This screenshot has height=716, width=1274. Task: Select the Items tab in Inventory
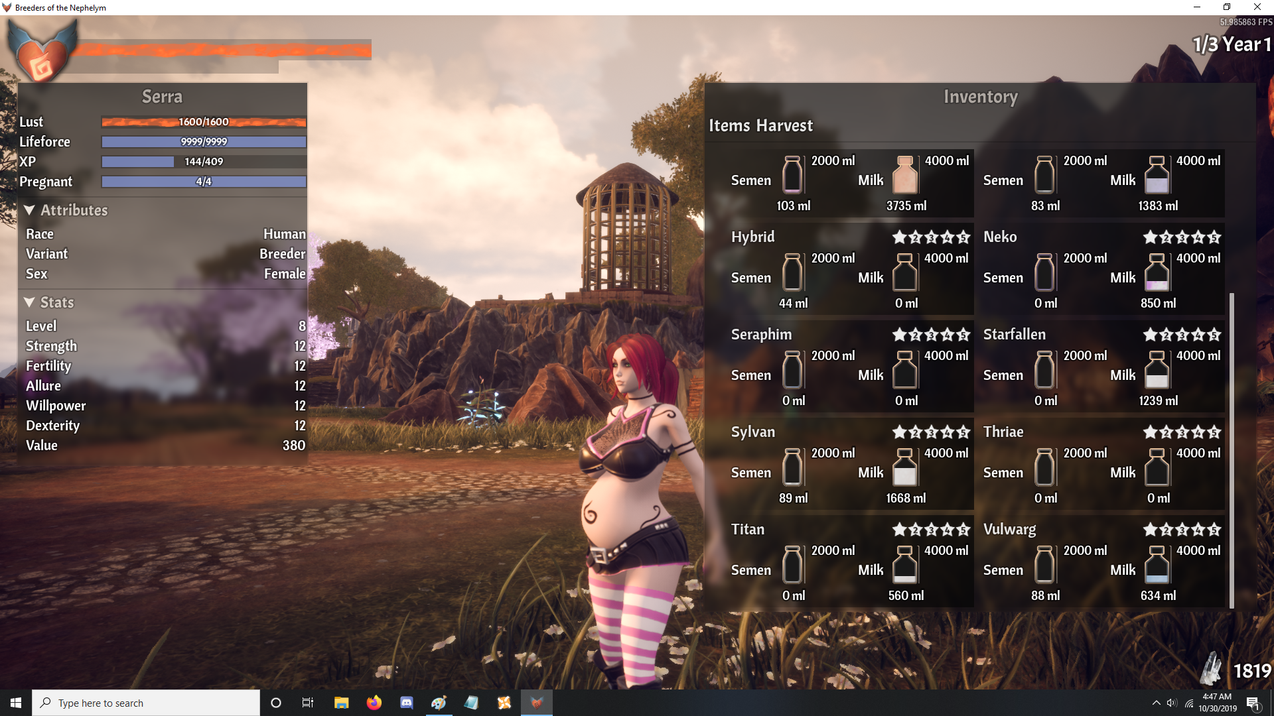(729, 125)
